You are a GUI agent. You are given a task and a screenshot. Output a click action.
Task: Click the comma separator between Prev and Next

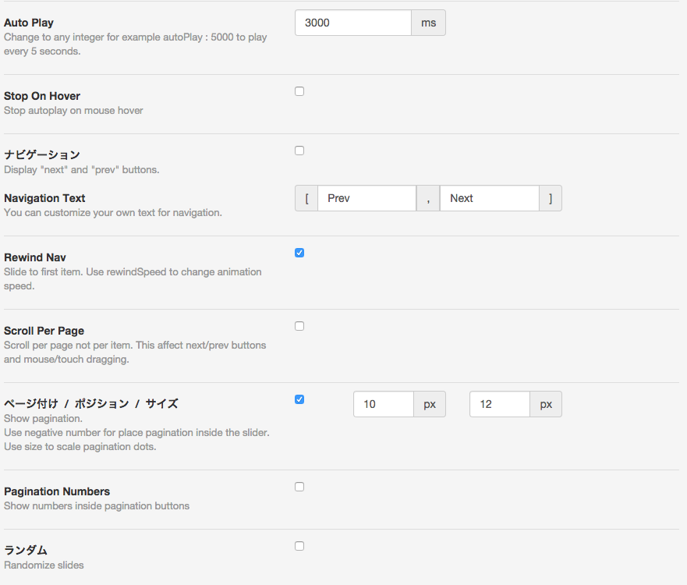click(x=428, y=198)
